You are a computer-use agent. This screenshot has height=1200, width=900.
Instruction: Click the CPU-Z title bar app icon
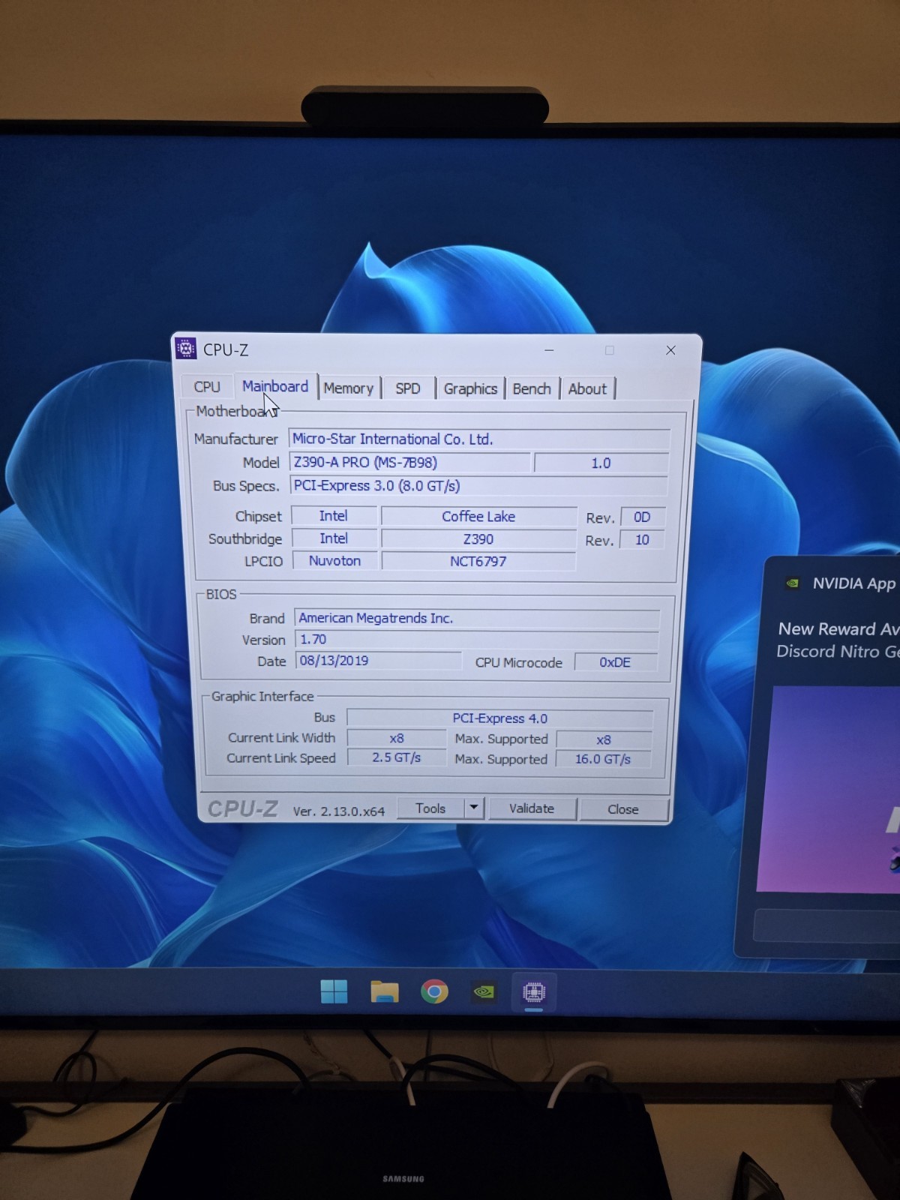tap(185, 349)
